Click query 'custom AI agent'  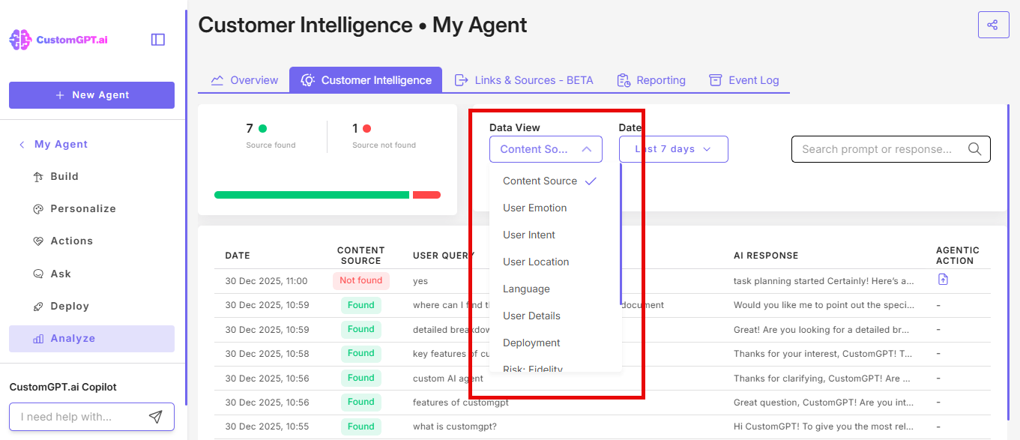[x=450, y=379]
